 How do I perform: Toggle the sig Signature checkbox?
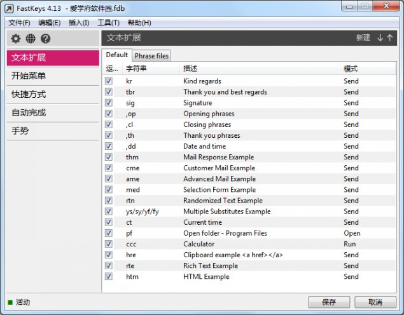pos(108,103)
